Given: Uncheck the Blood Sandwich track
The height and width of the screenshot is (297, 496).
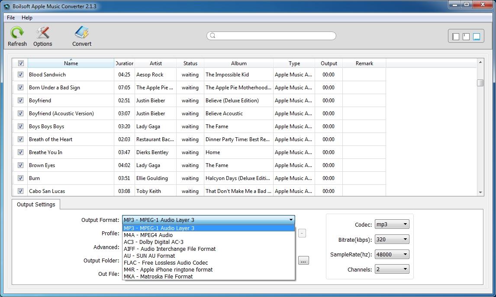Looking at the screenshot, I should click(21, 75).
